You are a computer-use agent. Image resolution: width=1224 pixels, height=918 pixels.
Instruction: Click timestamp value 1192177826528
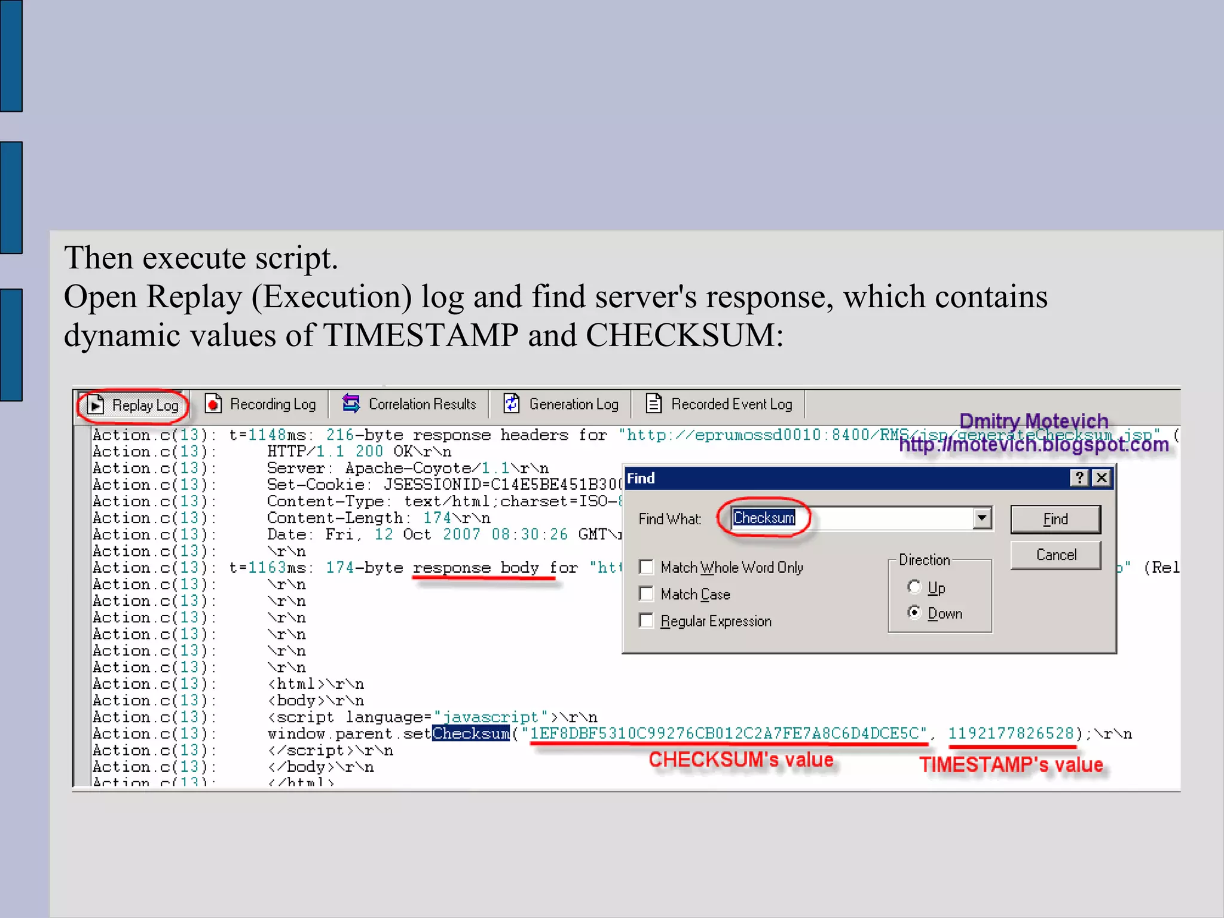pyautogui.click(x=1011, y=733)
